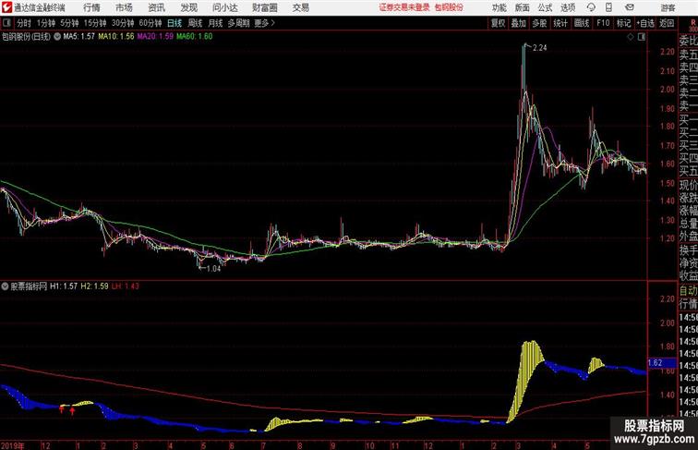This screenshot has width=698, height=450.
Task: Click the 多股 multi-stock button
Action: pyautogui.click(x=539, y=23)
